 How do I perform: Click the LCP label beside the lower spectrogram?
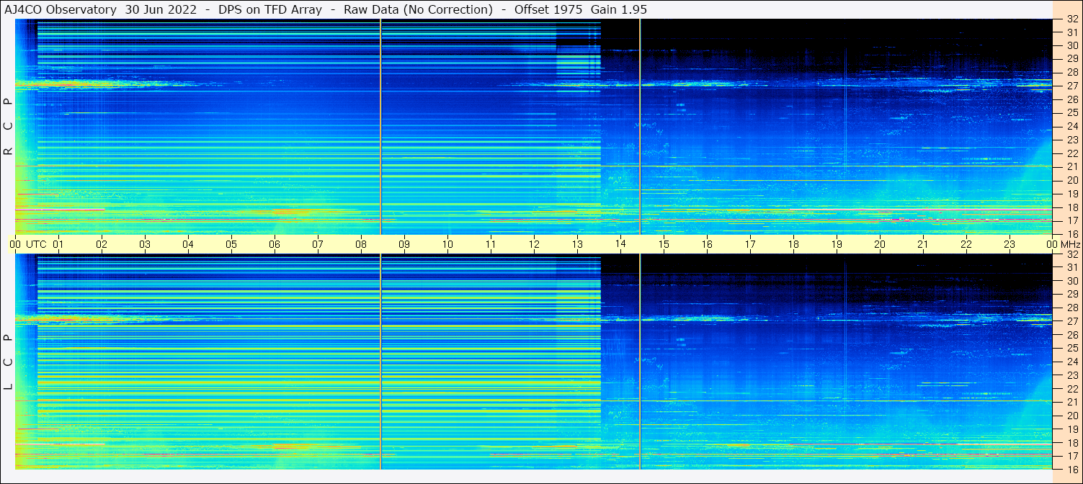click(8, 362)
